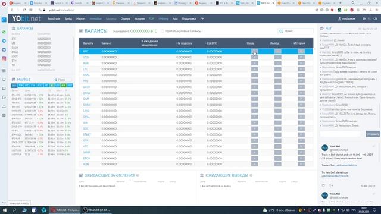Viewport: 381px width, 214px height.
Task: Open RoboTrade menu item
Action: pyautogui.click(x=54, y=18)
